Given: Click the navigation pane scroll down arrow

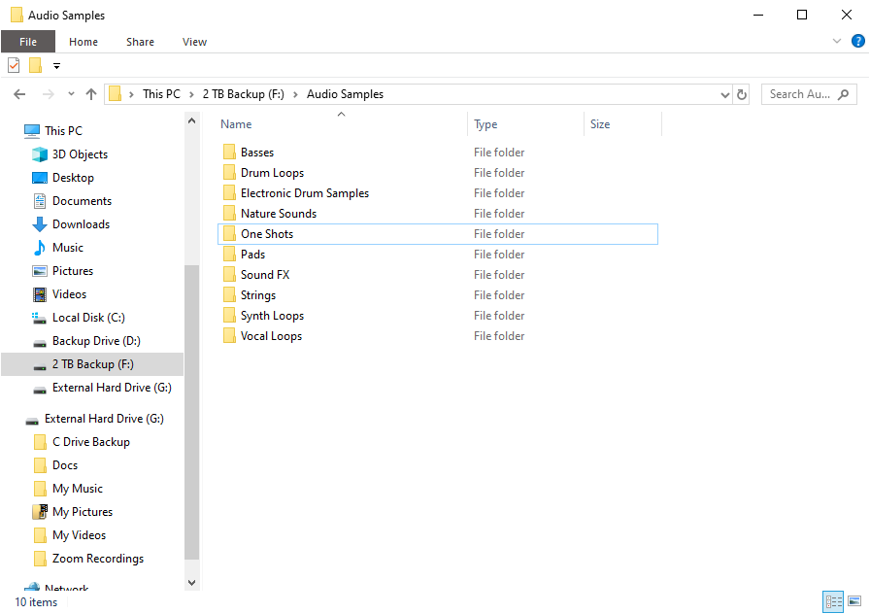Looking at the screenshot, I should click(191, 582).
